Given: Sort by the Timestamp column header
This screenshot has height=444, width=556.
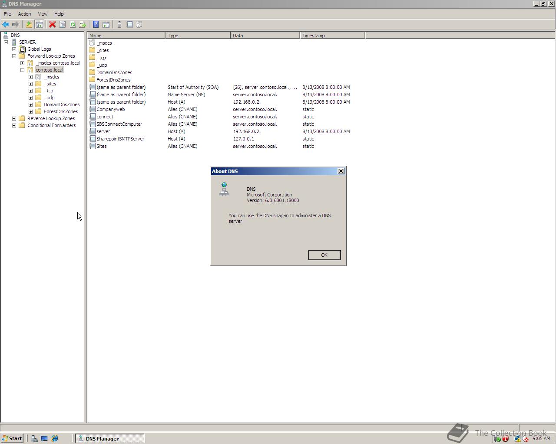Looking at the screenshot, I should pos(332,36).
